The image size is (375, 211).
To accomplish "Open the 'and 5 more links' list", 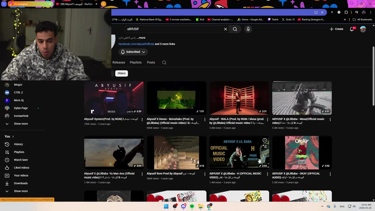I will click(x=165, y=44).
